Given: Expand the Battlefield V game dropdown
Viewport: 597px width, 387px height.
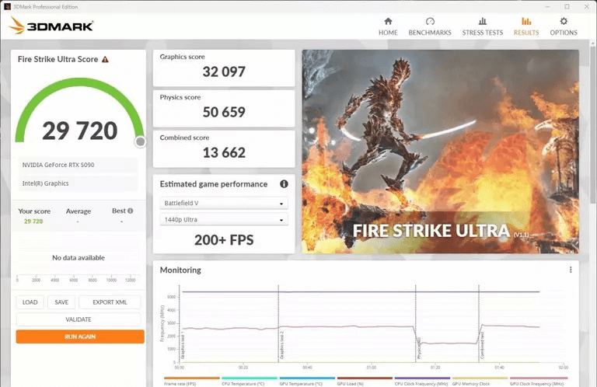Looking at the screenshot, I should click(x=224, y=203).
